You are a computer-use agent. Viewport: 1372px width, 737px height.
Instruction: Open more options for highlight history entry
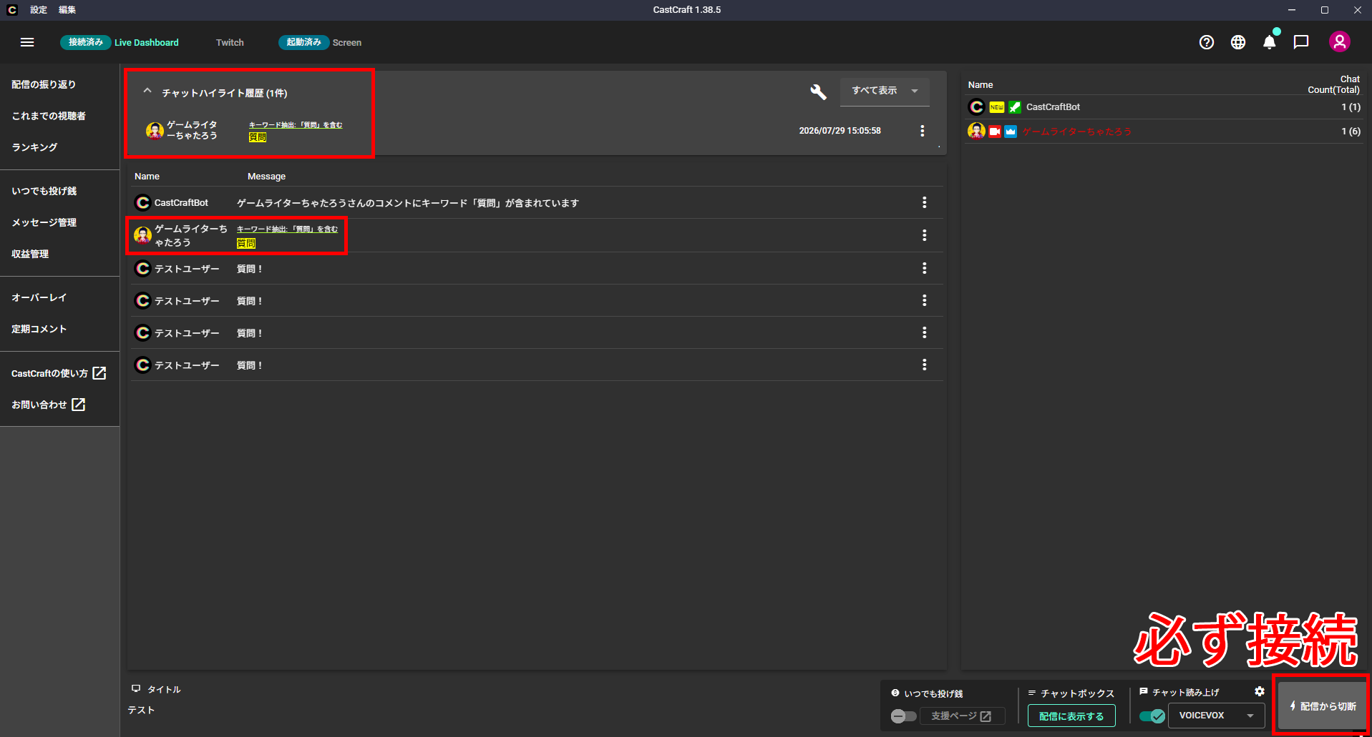[922, 131]
